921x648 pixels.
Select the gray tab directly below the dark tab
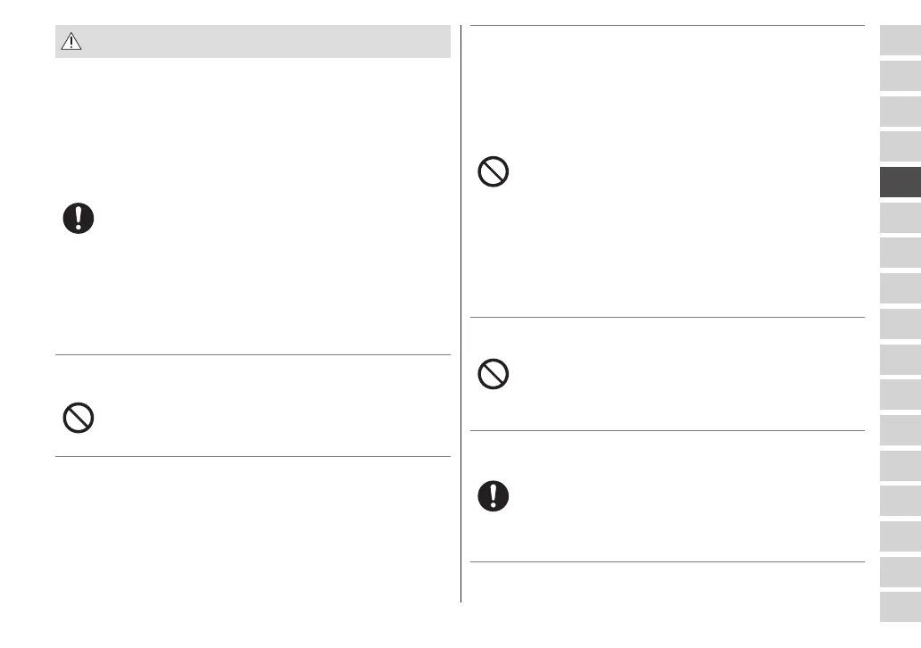tap(900, 217)
